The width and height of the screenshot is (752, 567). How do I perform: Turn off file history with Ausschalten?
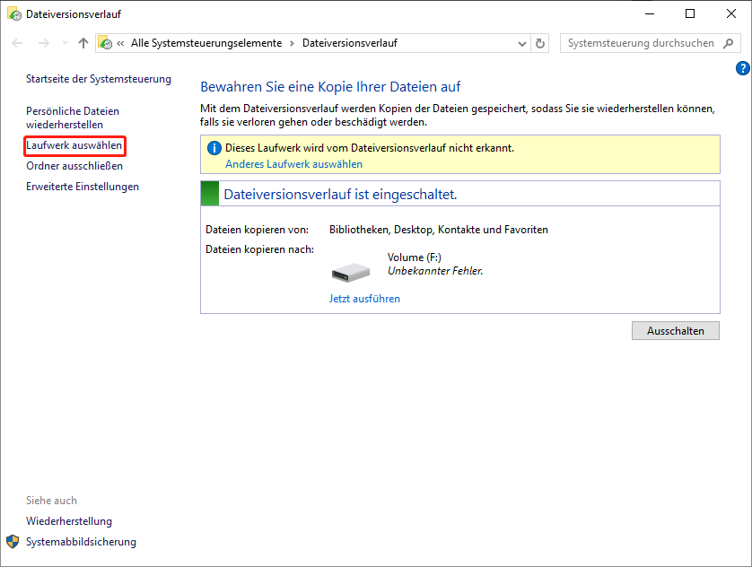coord(675,331)
